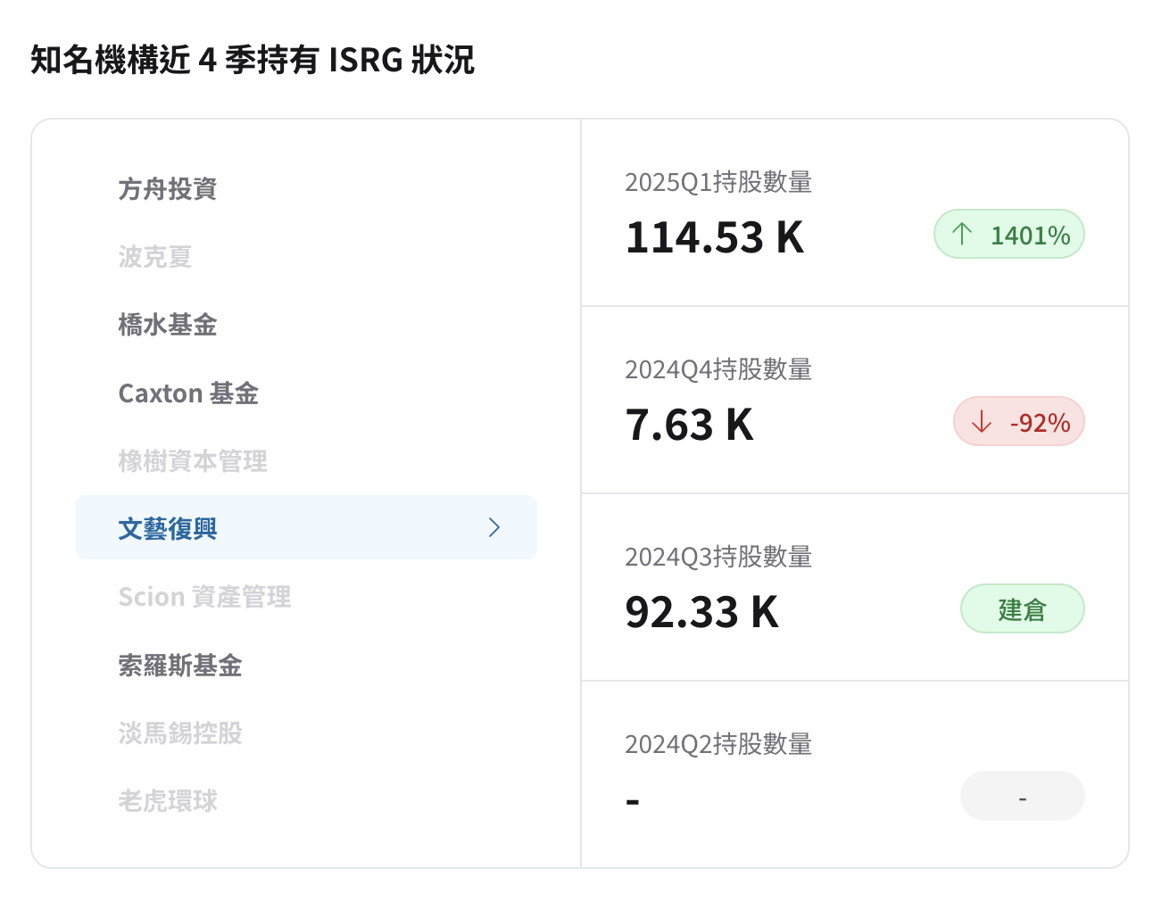The height and width of the screenshot is (910, 1153).
Task: Click the 92.33 K holdings value
Action: click(701, 613)
